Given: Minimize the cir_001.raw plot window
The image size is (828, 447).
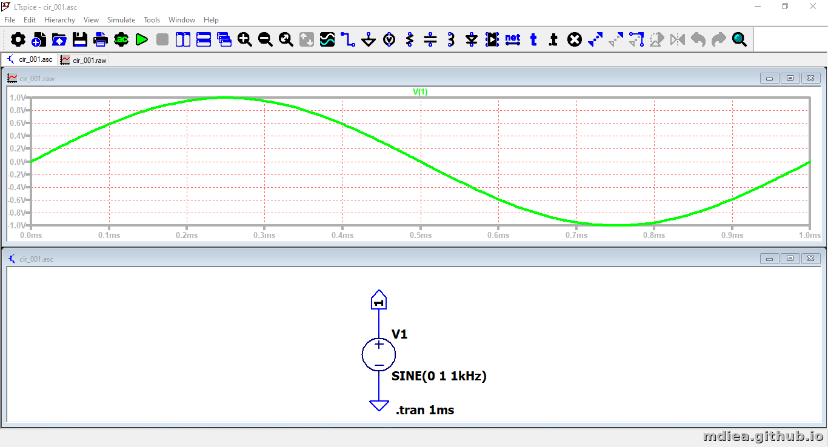Looking at the screenshot, I should pos(770,78).
